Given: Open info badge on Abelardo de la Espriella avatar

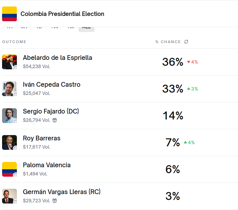Looking at the screenshot, I should pos(15,68).
